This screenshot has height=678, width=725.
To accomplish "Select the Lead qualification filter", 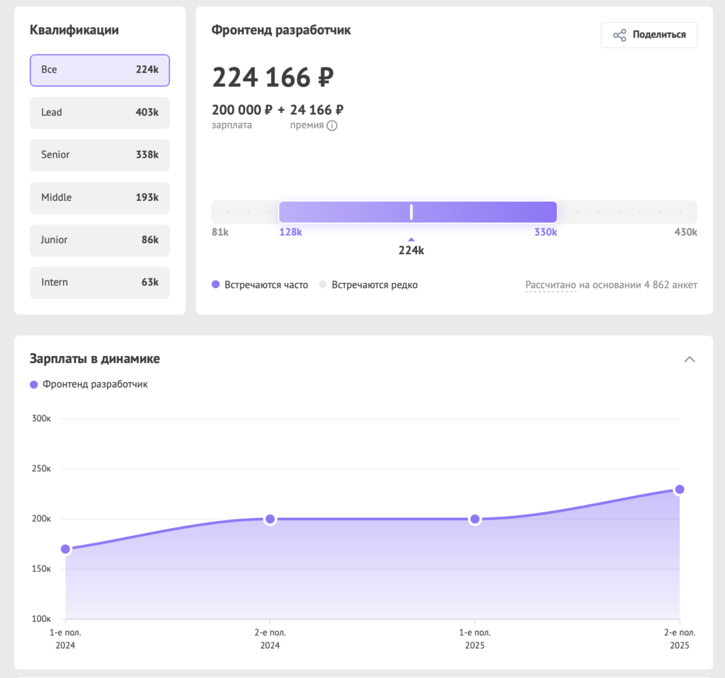I will (100, 113).
